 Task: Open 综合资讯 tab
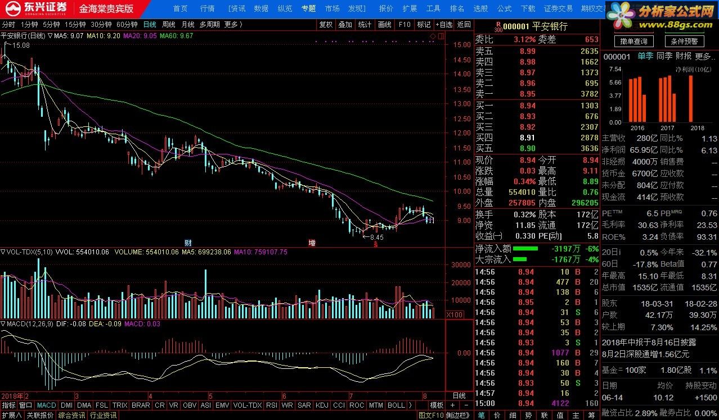(72, 416)
